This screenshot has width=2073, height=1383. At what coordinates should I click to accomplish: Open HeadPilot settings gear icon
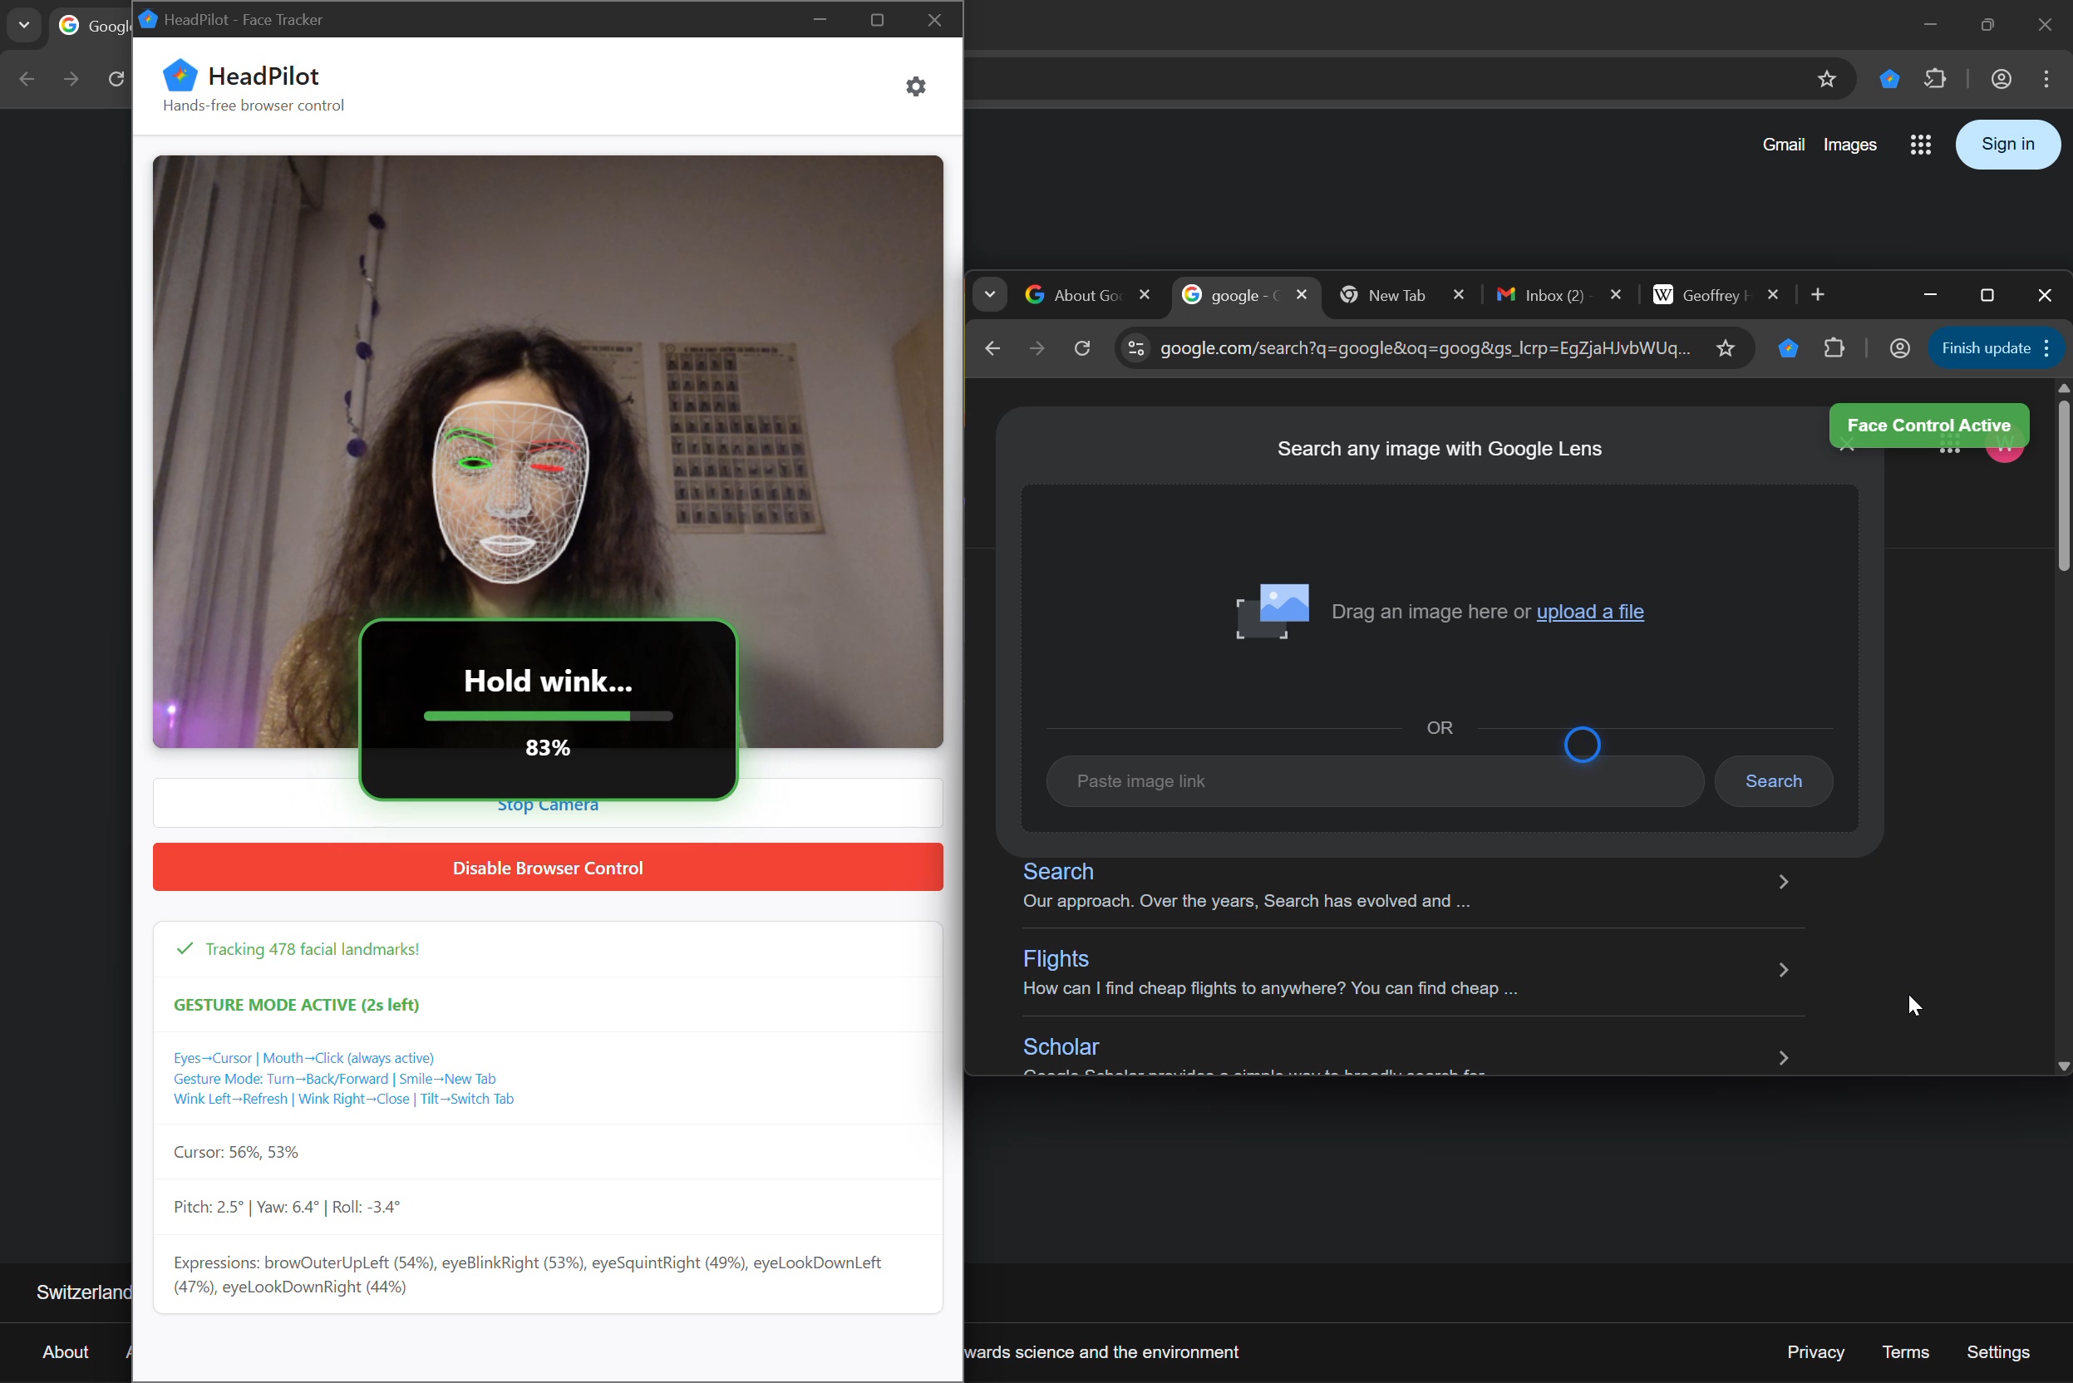pos(916,86)
